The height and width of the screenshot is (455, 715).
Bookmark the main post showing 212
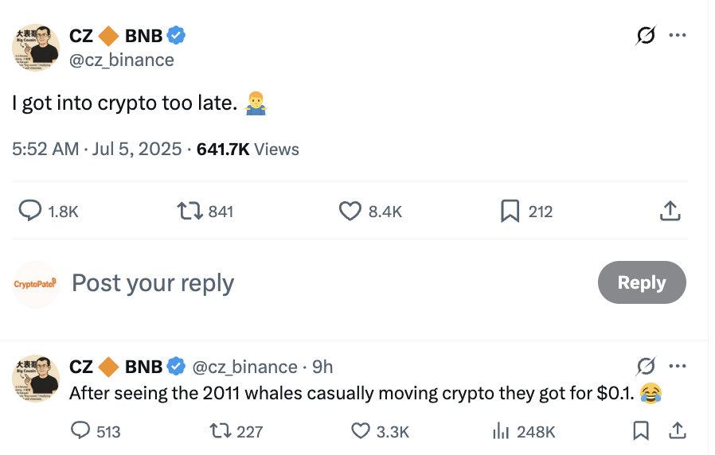[x=510, y=212]
